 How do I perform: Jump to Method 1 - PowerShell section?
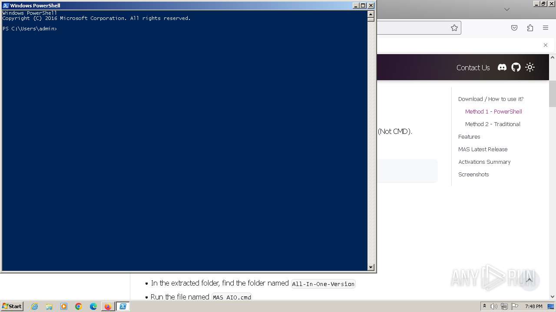(493, 111)
